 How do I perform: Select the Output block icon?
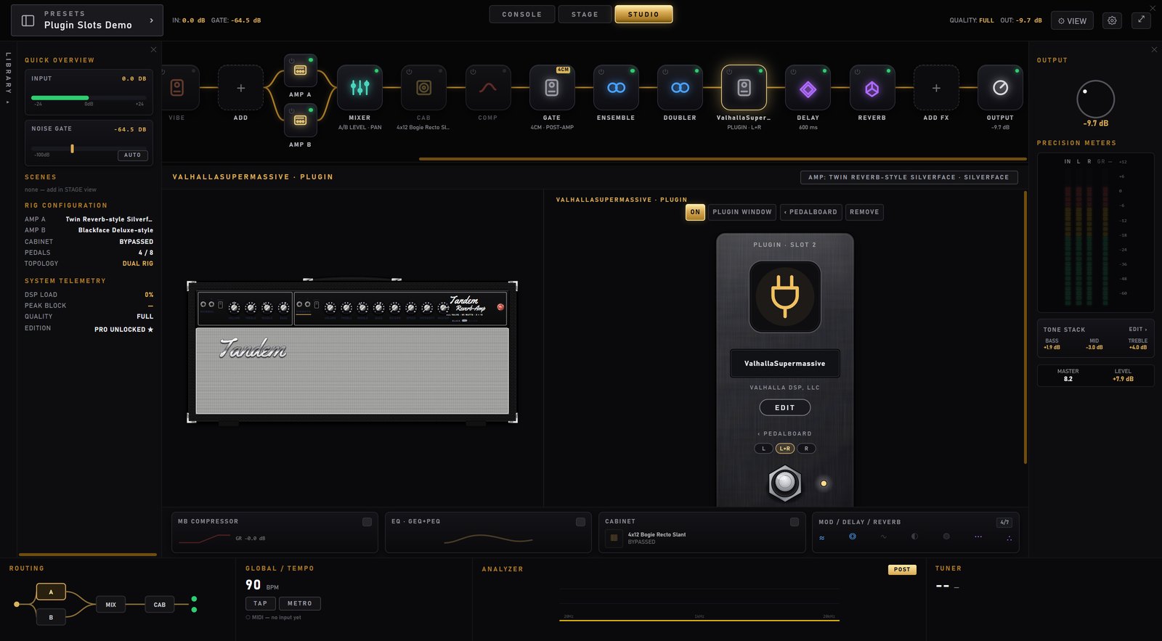1000,88
